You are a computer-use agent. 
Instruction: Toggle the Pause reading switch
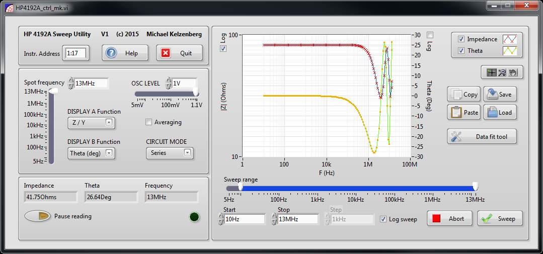tap(37, 216)
